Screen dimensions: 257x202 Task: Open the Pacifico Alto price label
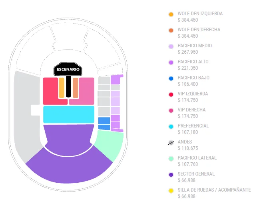pos(188,68)
